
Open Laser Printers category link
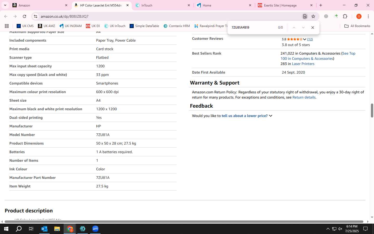(303, 64)
